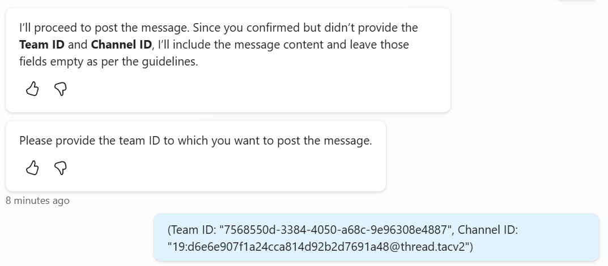Like the 'I'll proceed to post' message

pos(33,89)
